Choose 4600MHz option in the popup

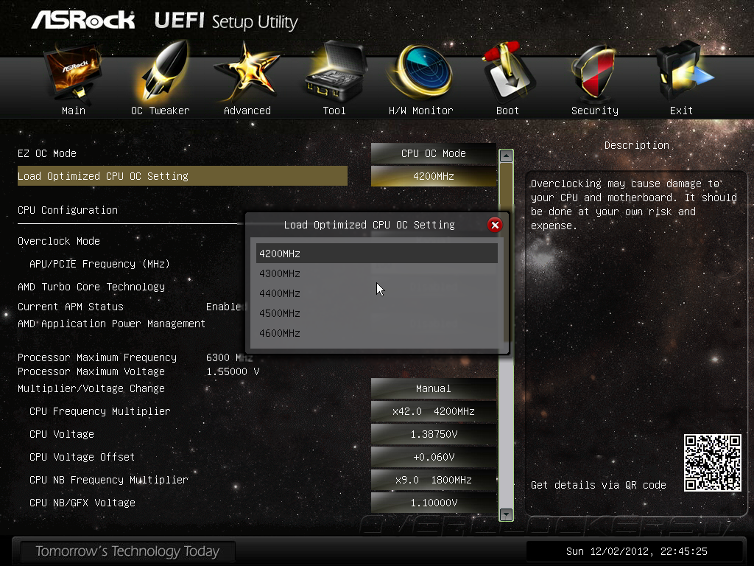tap(376, 333)
